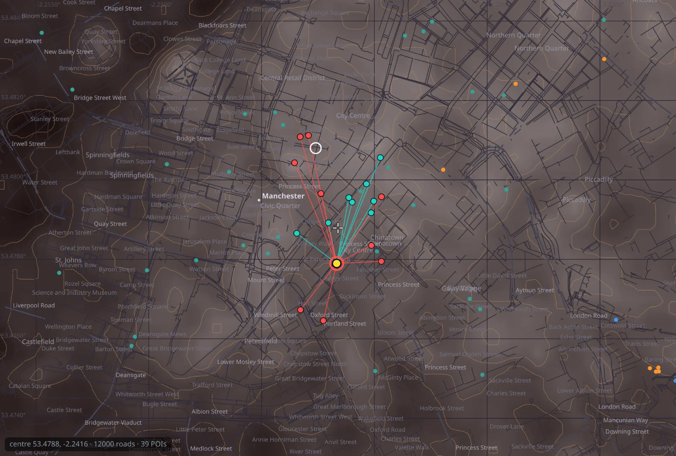Select the Oxford Road label
The image size is (676, 456).
(387, 430)
